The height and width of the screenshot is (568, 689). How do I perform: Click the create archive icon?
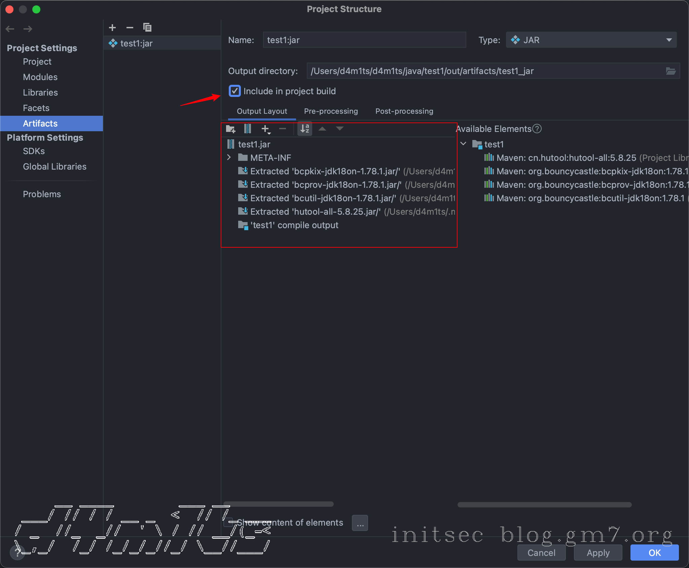coord(248,129)
